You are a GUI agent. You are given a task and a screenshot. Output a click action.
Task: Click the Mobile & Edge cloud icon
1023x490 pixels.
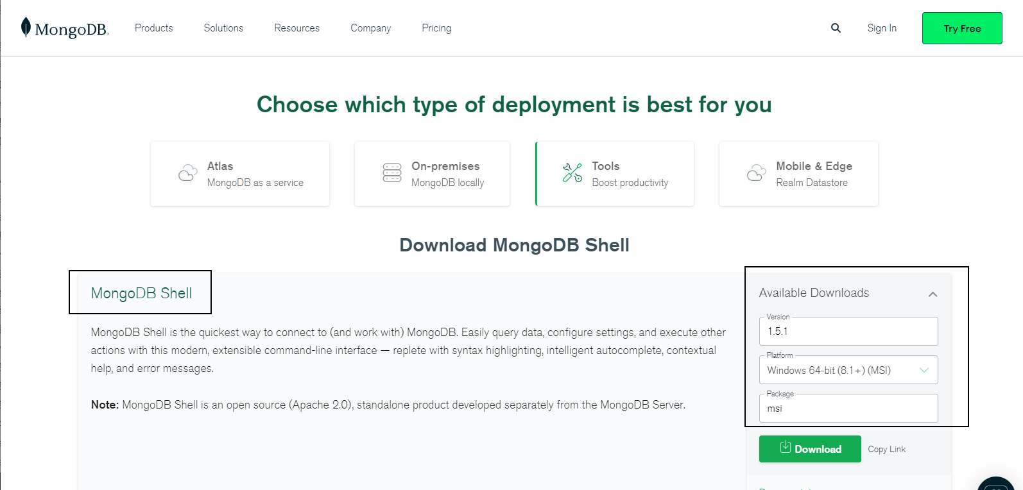tap(757, 173)
